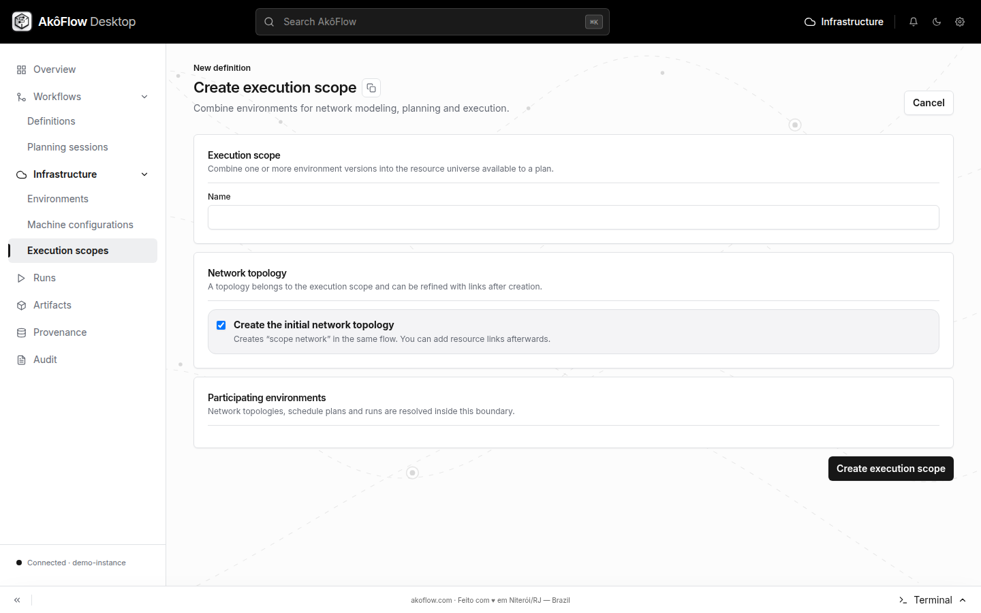This screenshot has width=981, height=613.
Task: Click the Terminal prompt icon
Action: pos(903,600)
